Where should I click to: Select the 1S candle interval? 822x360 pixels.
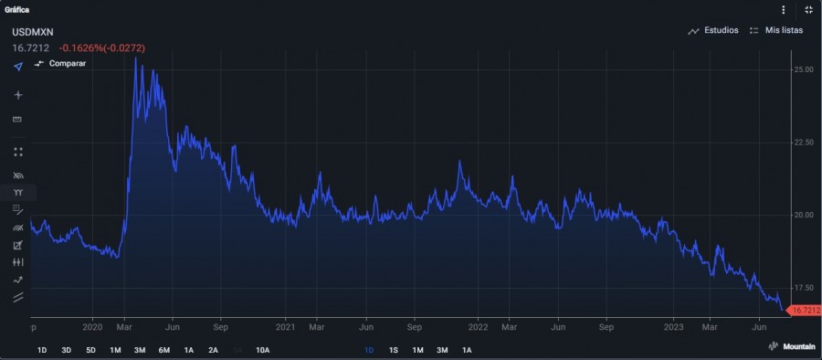(393, 350)
